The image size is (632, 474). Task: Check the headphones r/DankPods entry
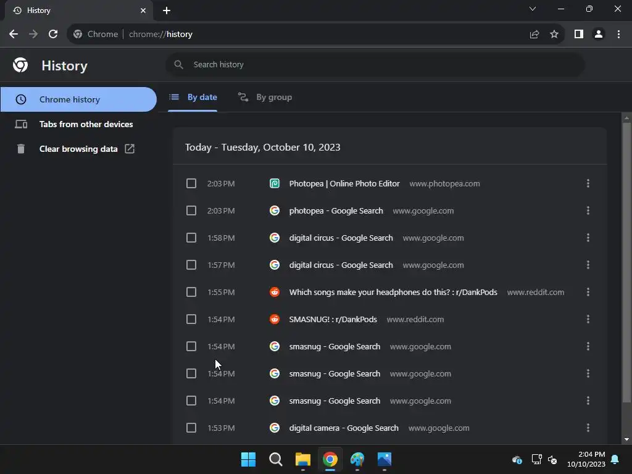coord(191,292)
